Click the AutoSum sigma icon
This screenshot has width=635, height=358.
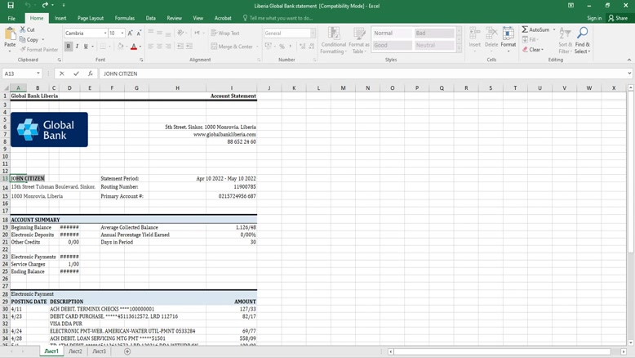526,29
